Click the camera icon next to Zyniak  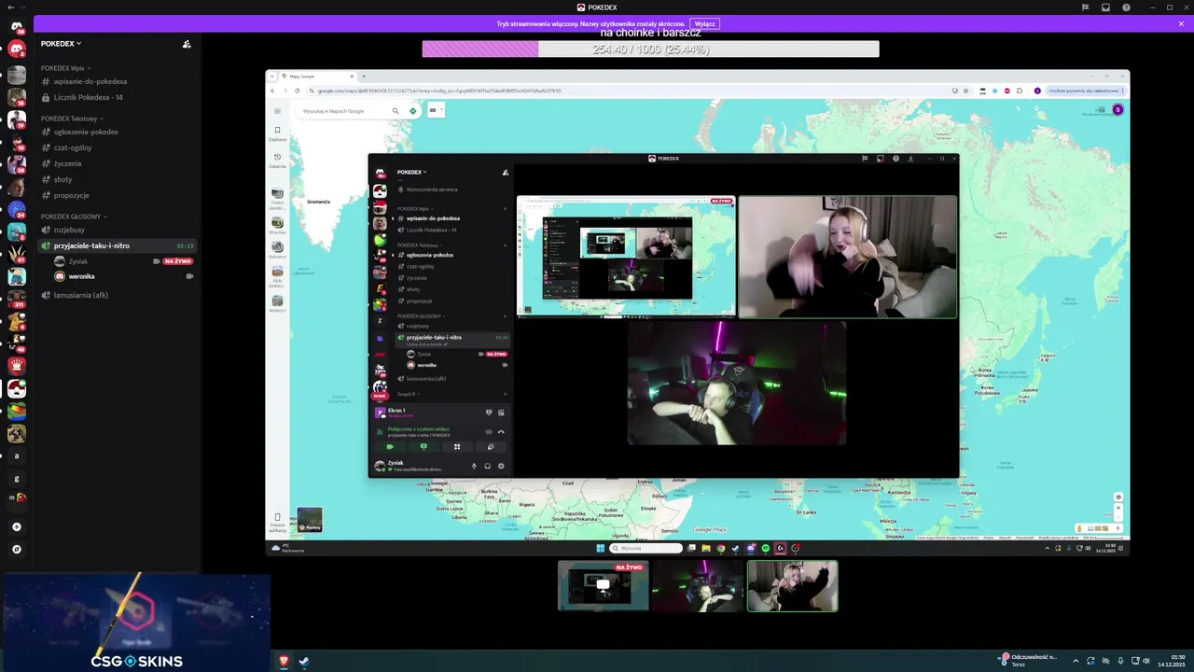[x=156, y=261]
